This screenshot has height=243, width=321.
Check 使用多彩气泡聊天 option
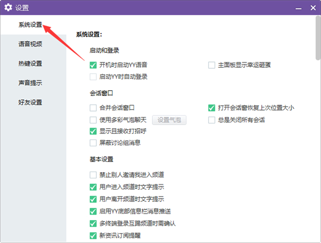pyautogui.click(x=93, y=120)
